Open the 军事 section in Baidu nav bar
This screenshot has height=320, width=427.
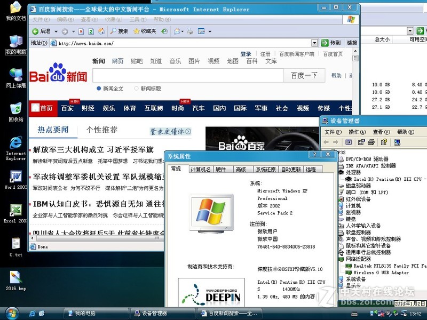coord(261,108)
